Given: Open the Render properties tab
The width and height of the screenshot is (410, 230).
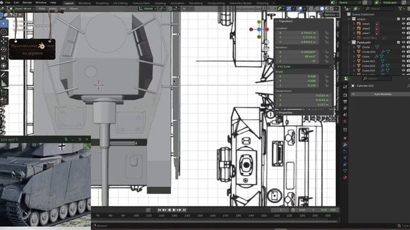Looking at the screenshot, I should [x=345, y=95].
